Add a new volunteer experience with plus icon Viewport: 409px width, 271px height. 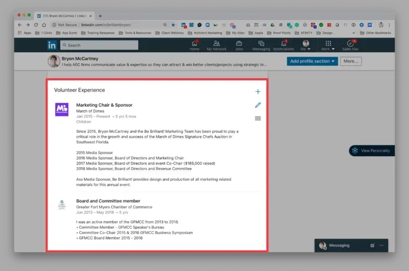click(258, 91)
